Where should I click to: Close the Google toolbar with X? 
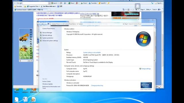[x=15, y=3]
